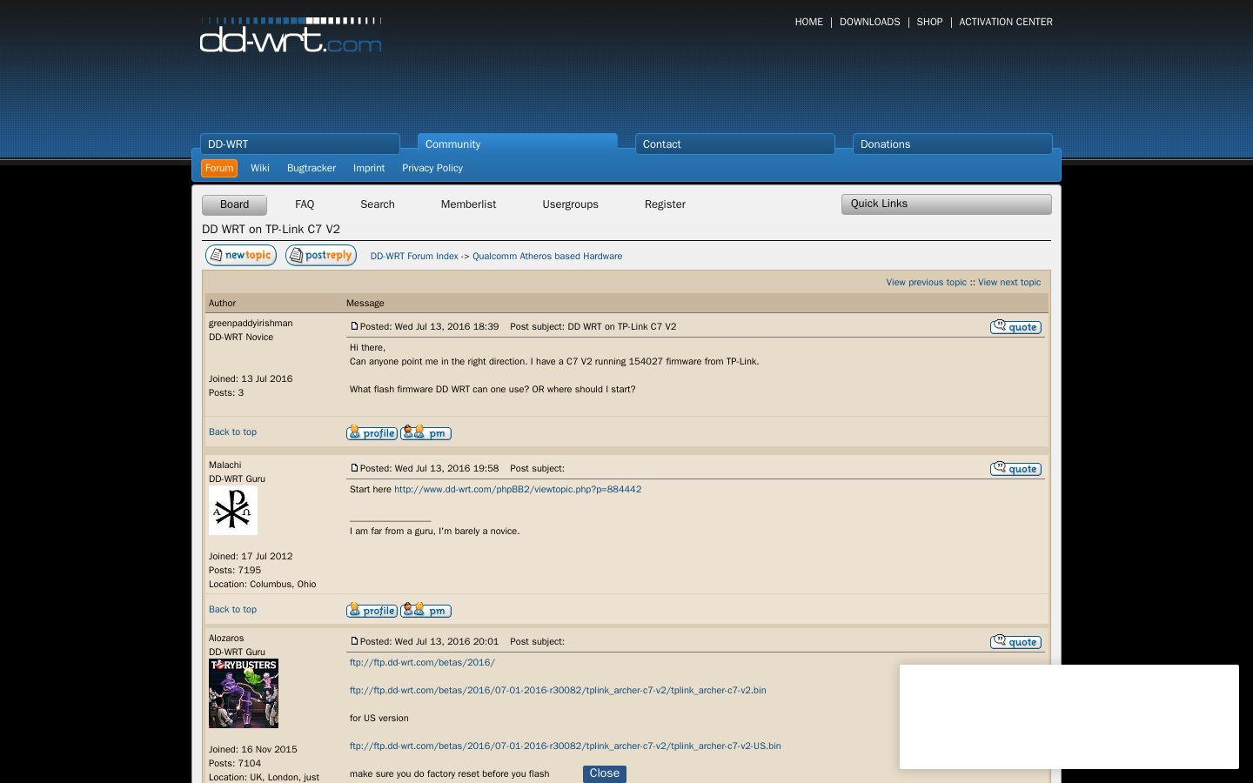Open ACTIVATION CENTER link
The image size is (1253, 783).
[1006, 22]
